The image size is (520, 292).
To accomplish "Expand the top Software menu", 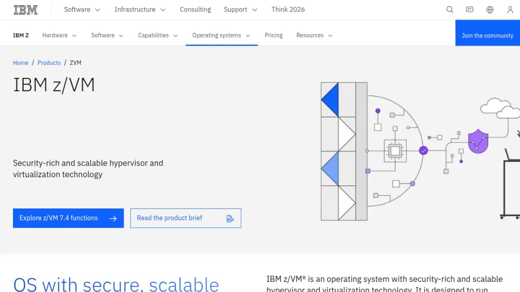I will coord(82,10).
